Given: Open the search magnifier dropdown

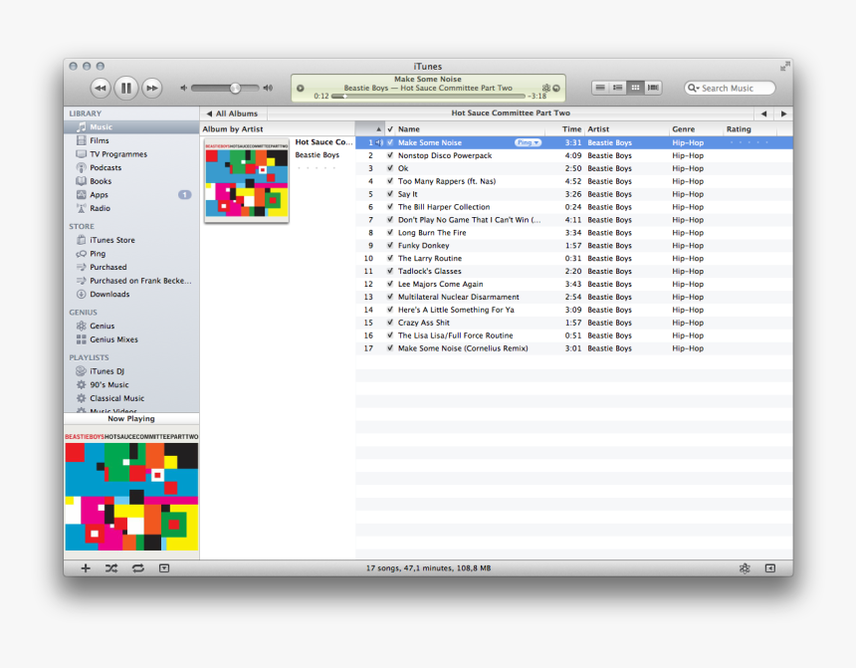Looking at the screenshot, I should pyautogui.click(x=694, y=88).
